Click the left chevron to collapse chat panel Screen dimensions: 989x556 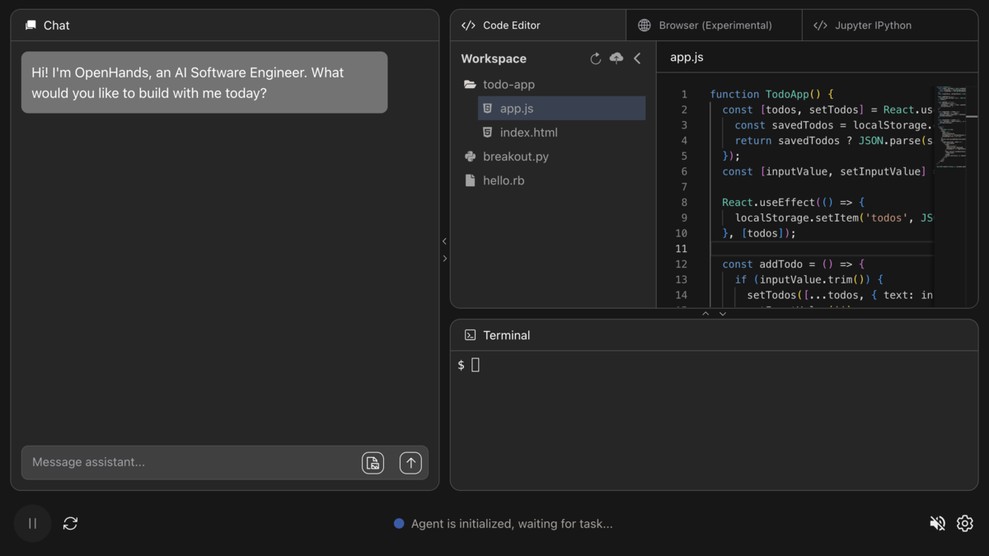pyautogui.click(x=445, y=241)
